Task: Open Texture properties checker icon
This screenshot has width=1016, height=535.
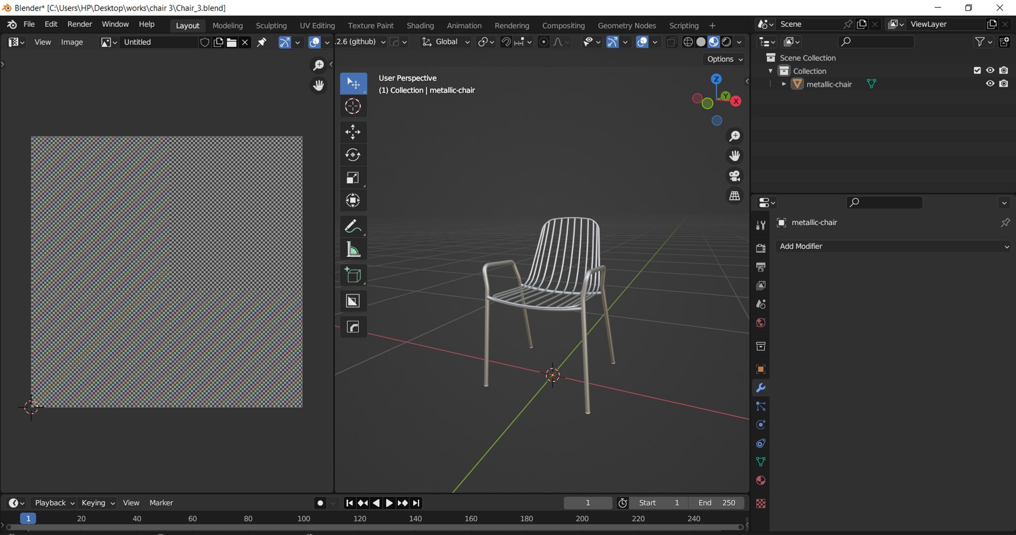Action: pyautogui.click(x=760, y=504)
